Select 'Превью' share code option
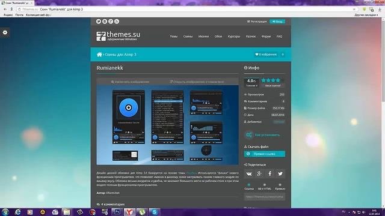This screenshot has height=216, width=385. (x=280, y=187)
